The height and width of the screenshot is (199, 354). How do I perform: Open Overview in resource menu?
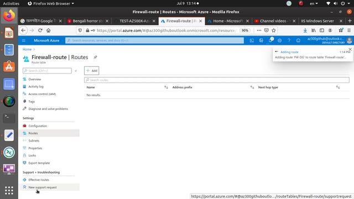pyautogui.click(x=34, y=79)
